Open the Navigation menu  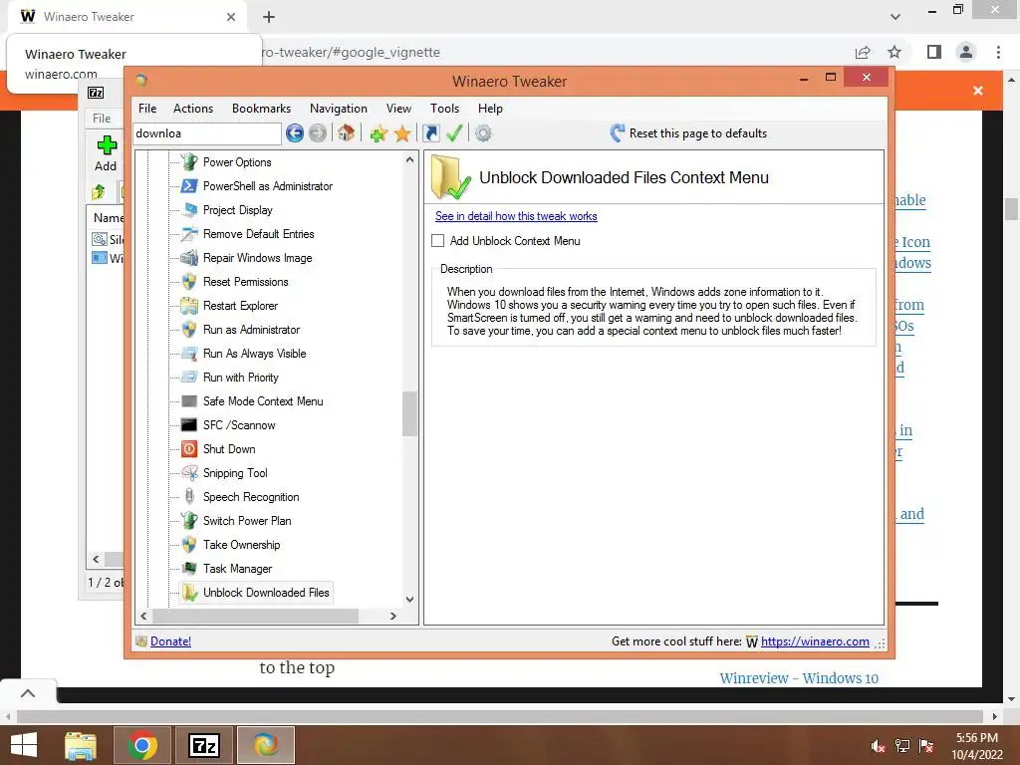tap(339, 109)
